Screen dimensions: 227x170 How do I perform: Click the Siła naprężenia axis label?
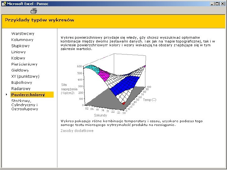click(69, 89)
